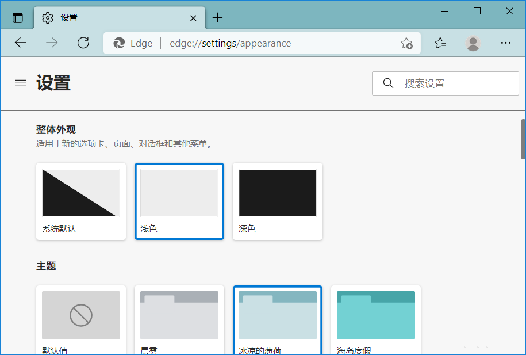The image size is (526, 355).
Task: Select the 系统默认 appearance option
Action: pyautogui.click(x=80, y=201)
